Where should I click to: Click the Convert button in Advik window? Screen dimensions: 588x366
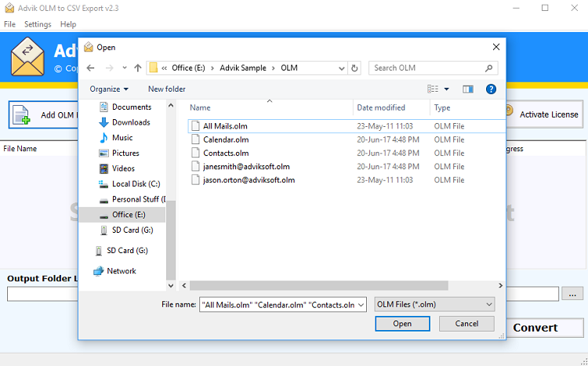545,328
